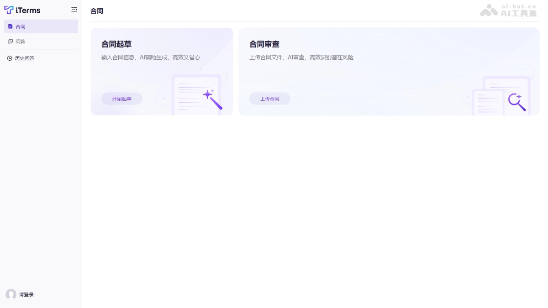Collapse the sidebar using the top toggle icon
The image size is (548, 308).
coord(74,10)
